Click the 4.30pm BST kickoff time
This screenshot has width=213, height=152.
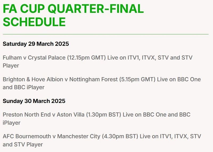pos(120,136)
